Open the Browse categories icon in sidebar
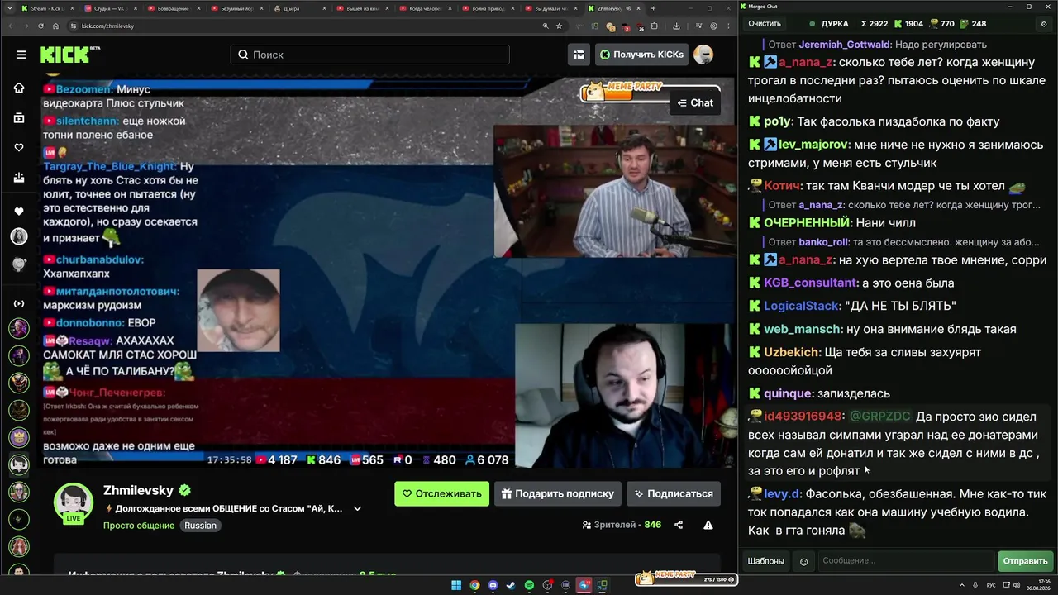1058x595 pixels. click(19, 118)
